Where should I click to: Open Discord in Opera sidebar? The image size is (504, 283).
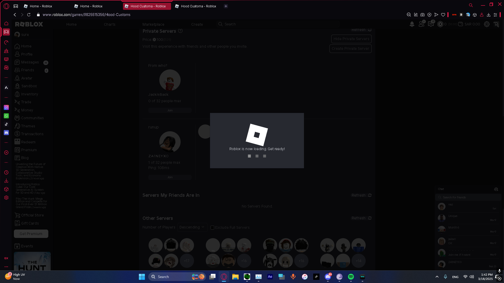(6, 133)
